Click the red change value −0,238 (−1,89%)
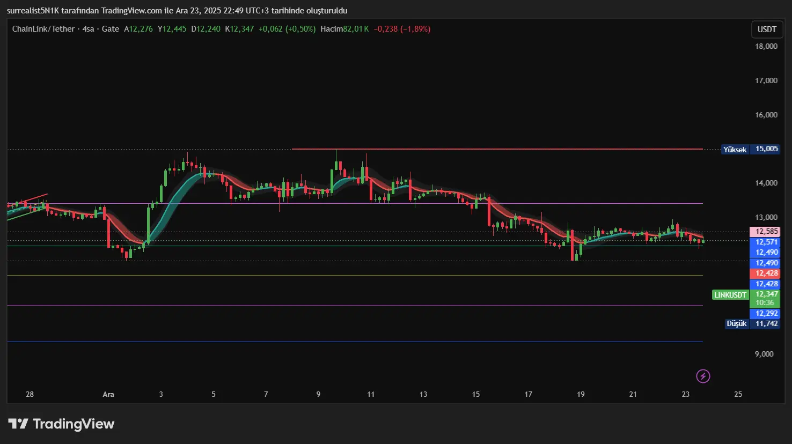This screenshot has width=792, height=444. 402,29
